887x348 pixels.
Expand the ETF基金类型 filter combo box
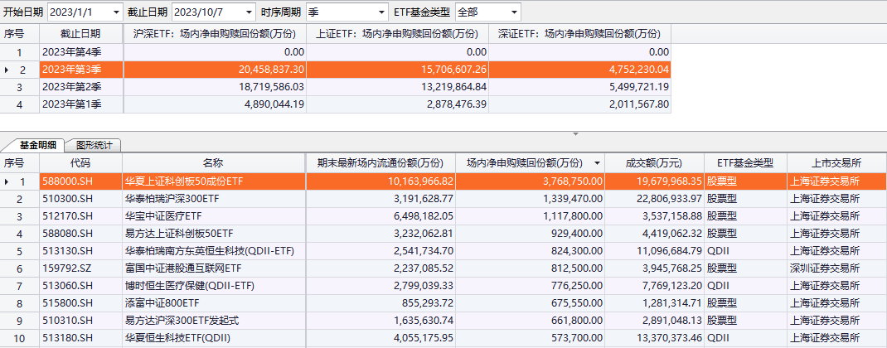[x=513, y=12]
